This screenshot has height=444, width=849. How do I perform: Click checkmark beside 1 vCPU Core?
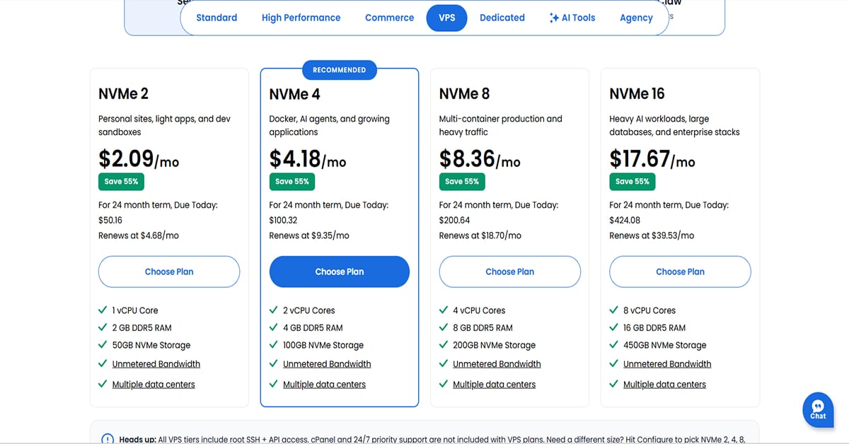[x=103, y=310]
